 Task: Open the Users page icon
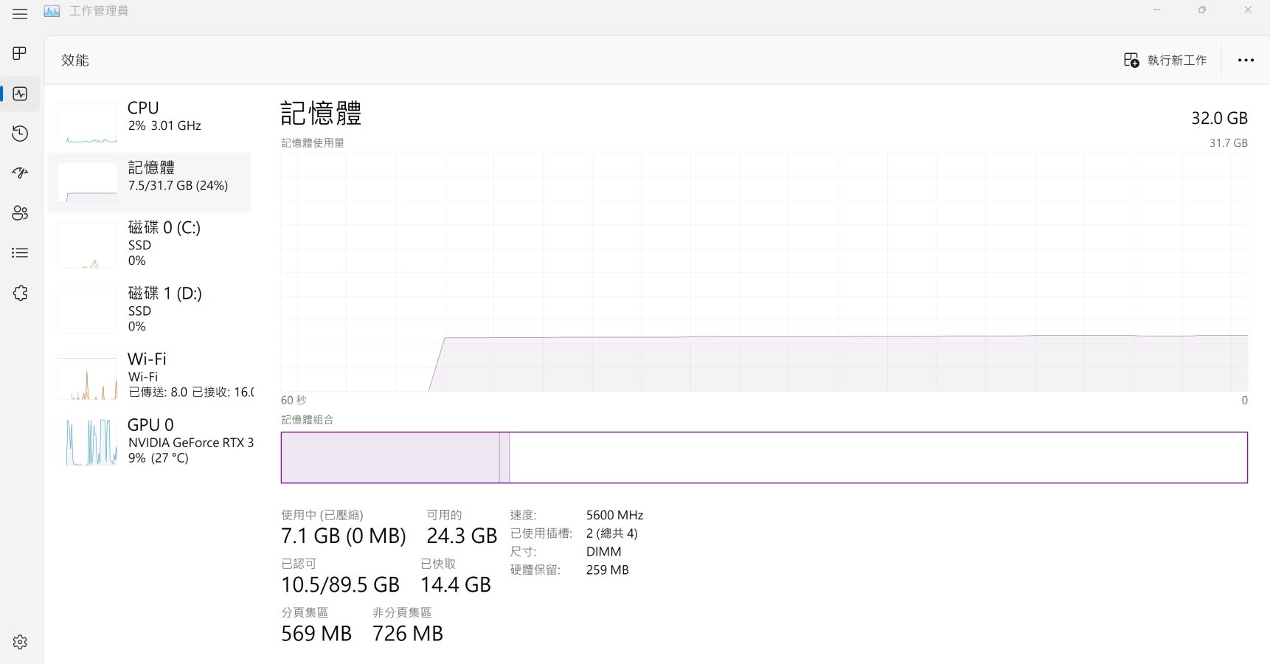(20, 212)
